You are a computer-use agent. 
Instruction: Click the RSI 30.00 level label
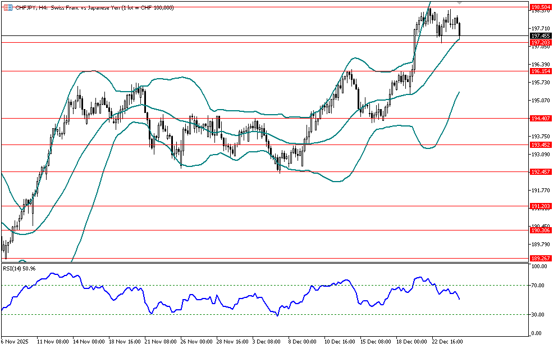click(538, 314)
